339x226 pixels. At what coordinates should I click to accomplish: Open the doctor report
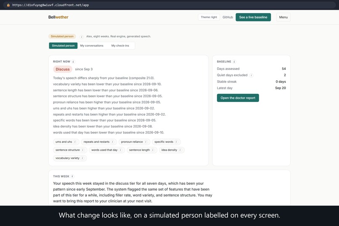point(238,98)
